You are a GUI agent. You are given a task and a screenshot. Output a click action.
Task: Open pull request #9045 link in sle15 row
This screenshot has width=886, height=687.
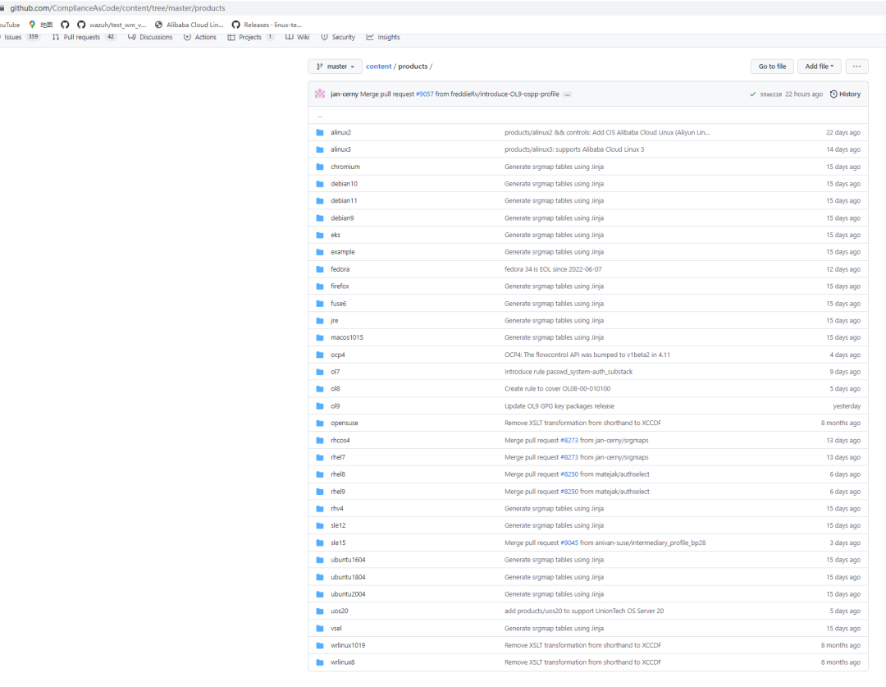pyautogui.click(x=569, y=543)
